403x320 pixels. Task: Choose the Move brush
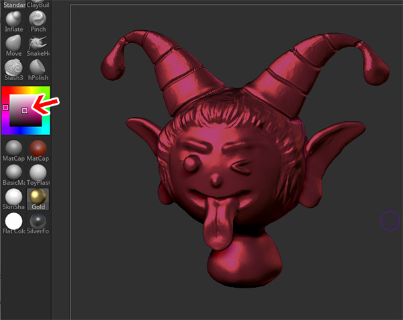coord(13,43)
